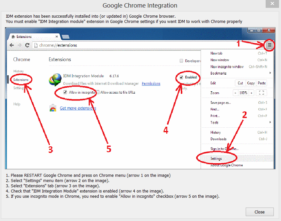This screenshot has width=281, height=221.
Task: Choose Downloads menu item
Action: 237,139
